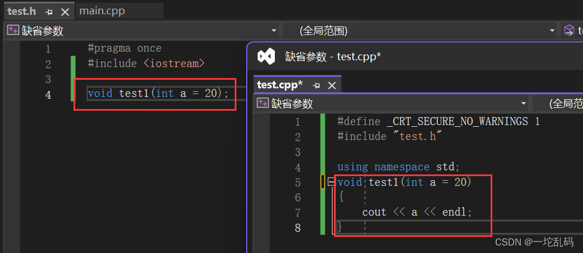Select the test.h tab
583x253 pixels.
[x=22, y=11]
